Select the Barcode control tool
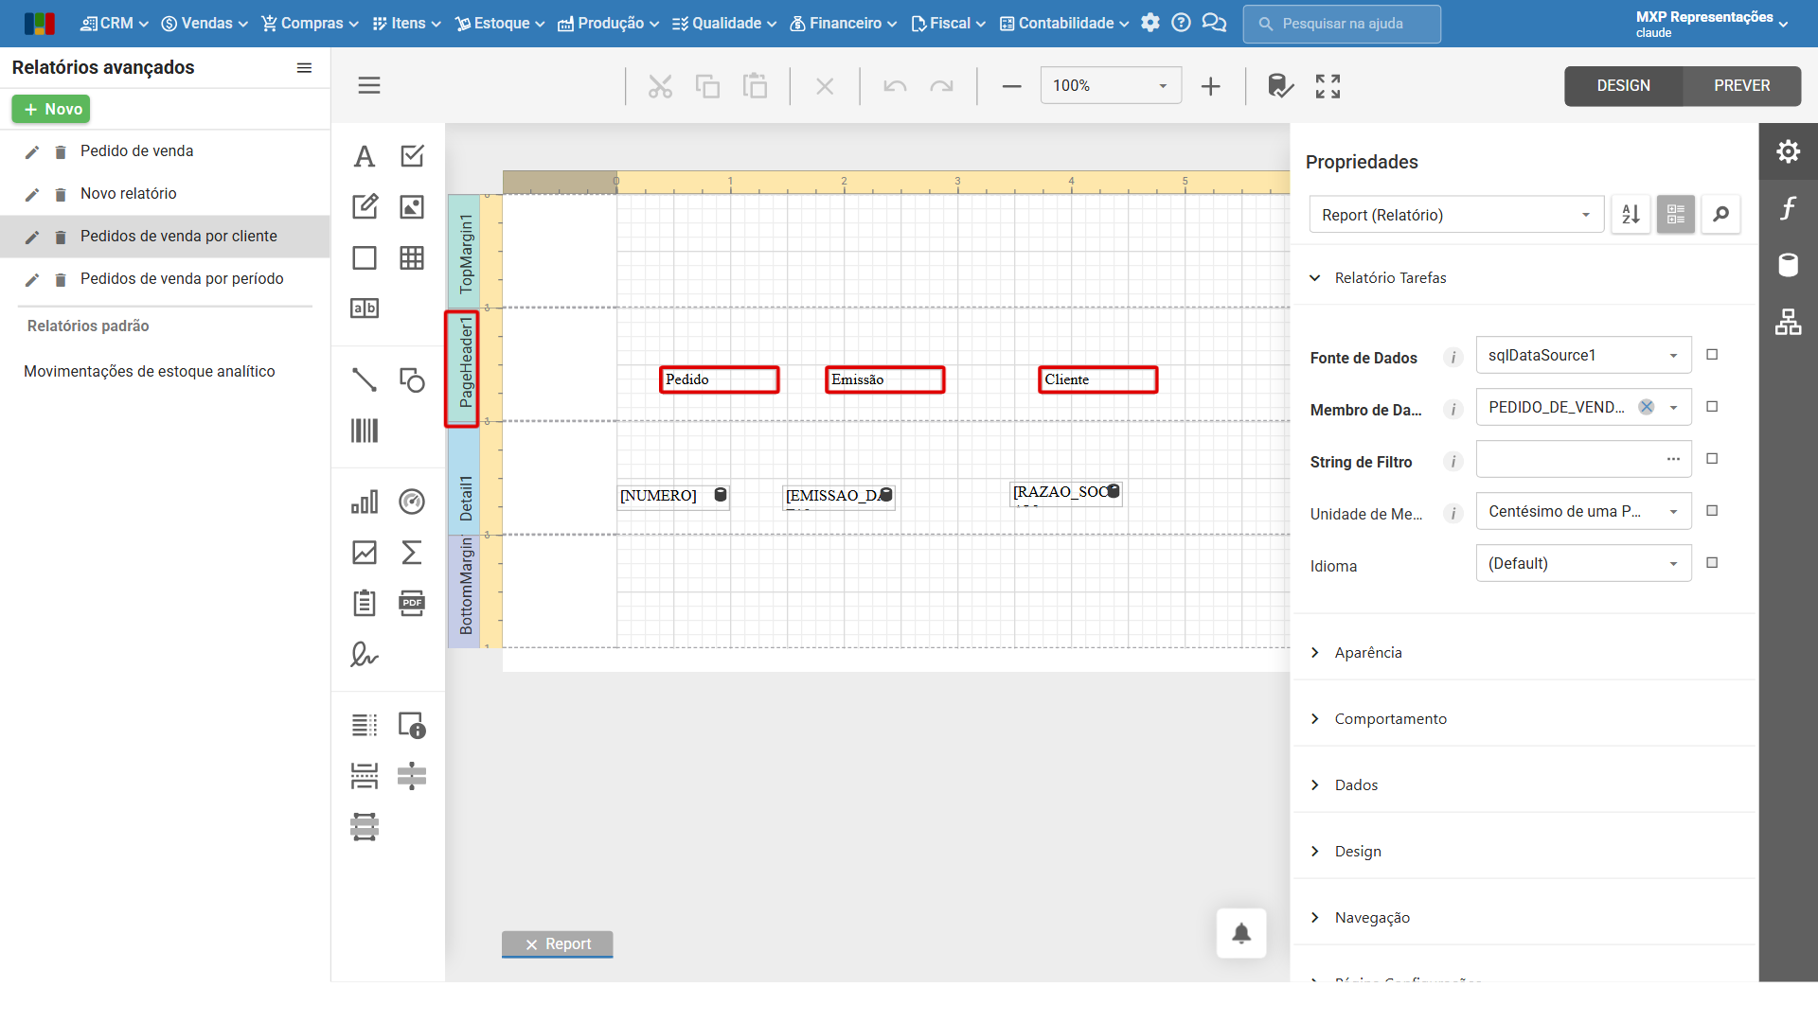The image size is (1818, 1022). [365, 432]
